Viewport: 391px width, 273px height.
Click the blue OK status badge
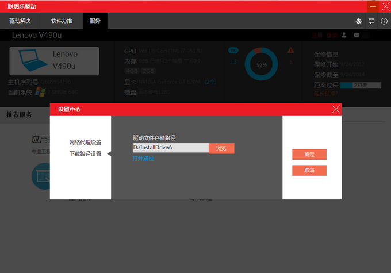pyautogui.click(x=233, y=51)
